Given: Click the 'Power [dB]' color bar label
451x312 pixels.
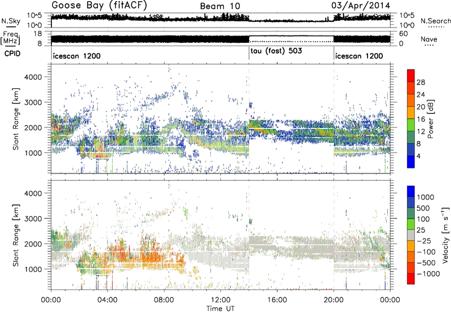Looking at the screenshot, I should click(431, 119).
